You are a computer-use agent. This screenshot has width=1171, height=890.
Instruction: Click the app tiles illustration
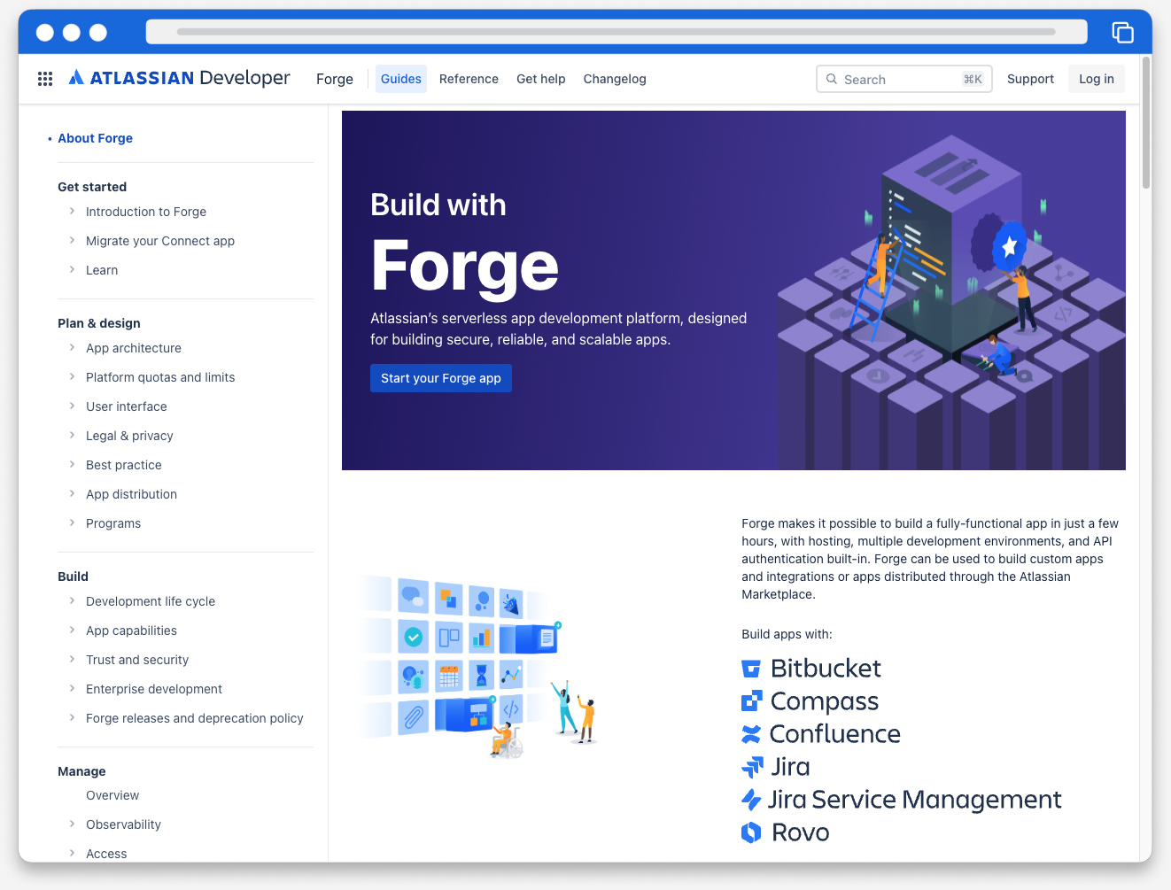pyautogui.click(x=478, y=666)
